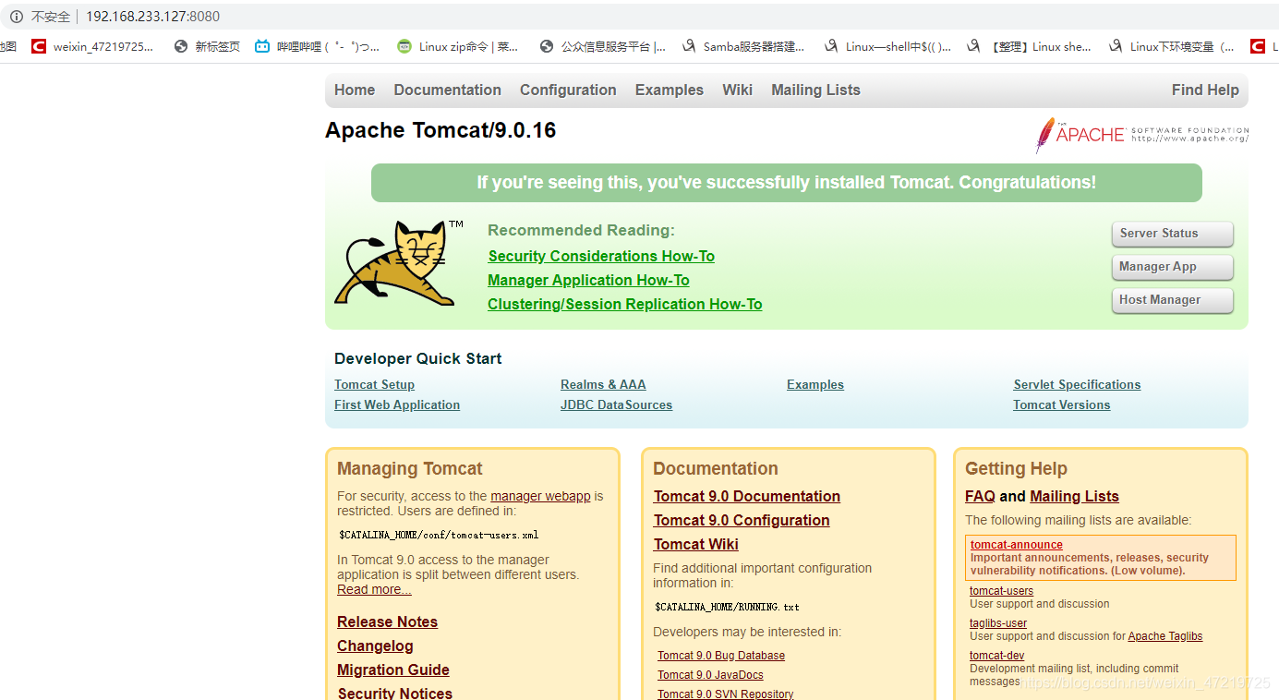Open the manager webapp link

pos(540,496)
